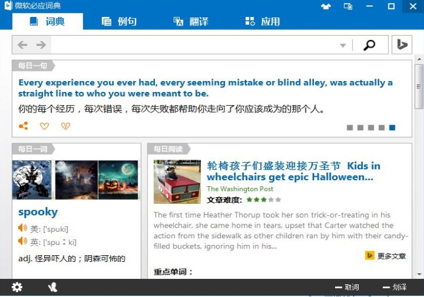Viewport: 424px width, 297px height.
Task: Open settings with the gear icon
Action: [x=17, y=287]
